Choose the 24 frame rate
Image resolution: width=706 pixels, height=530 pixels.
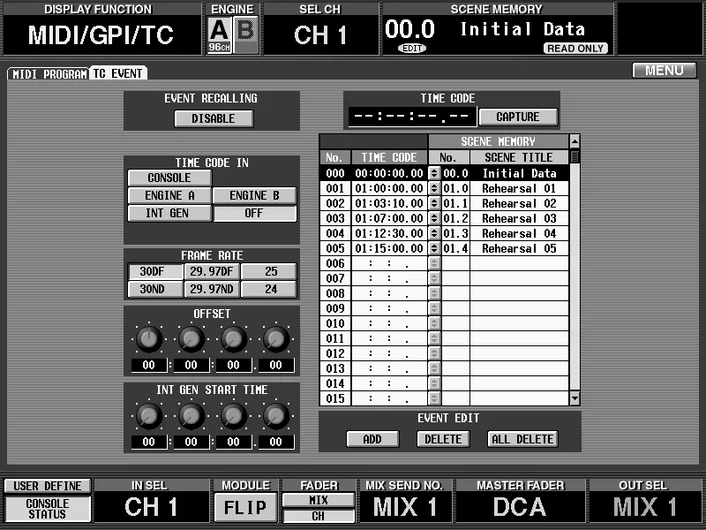[269, 289]
